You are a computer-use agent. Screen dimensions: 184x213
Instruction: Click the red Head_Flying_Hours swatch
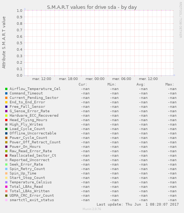click(x=6, y=120)
